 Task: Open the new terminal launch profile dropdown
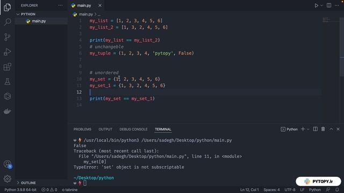(308, 129)
